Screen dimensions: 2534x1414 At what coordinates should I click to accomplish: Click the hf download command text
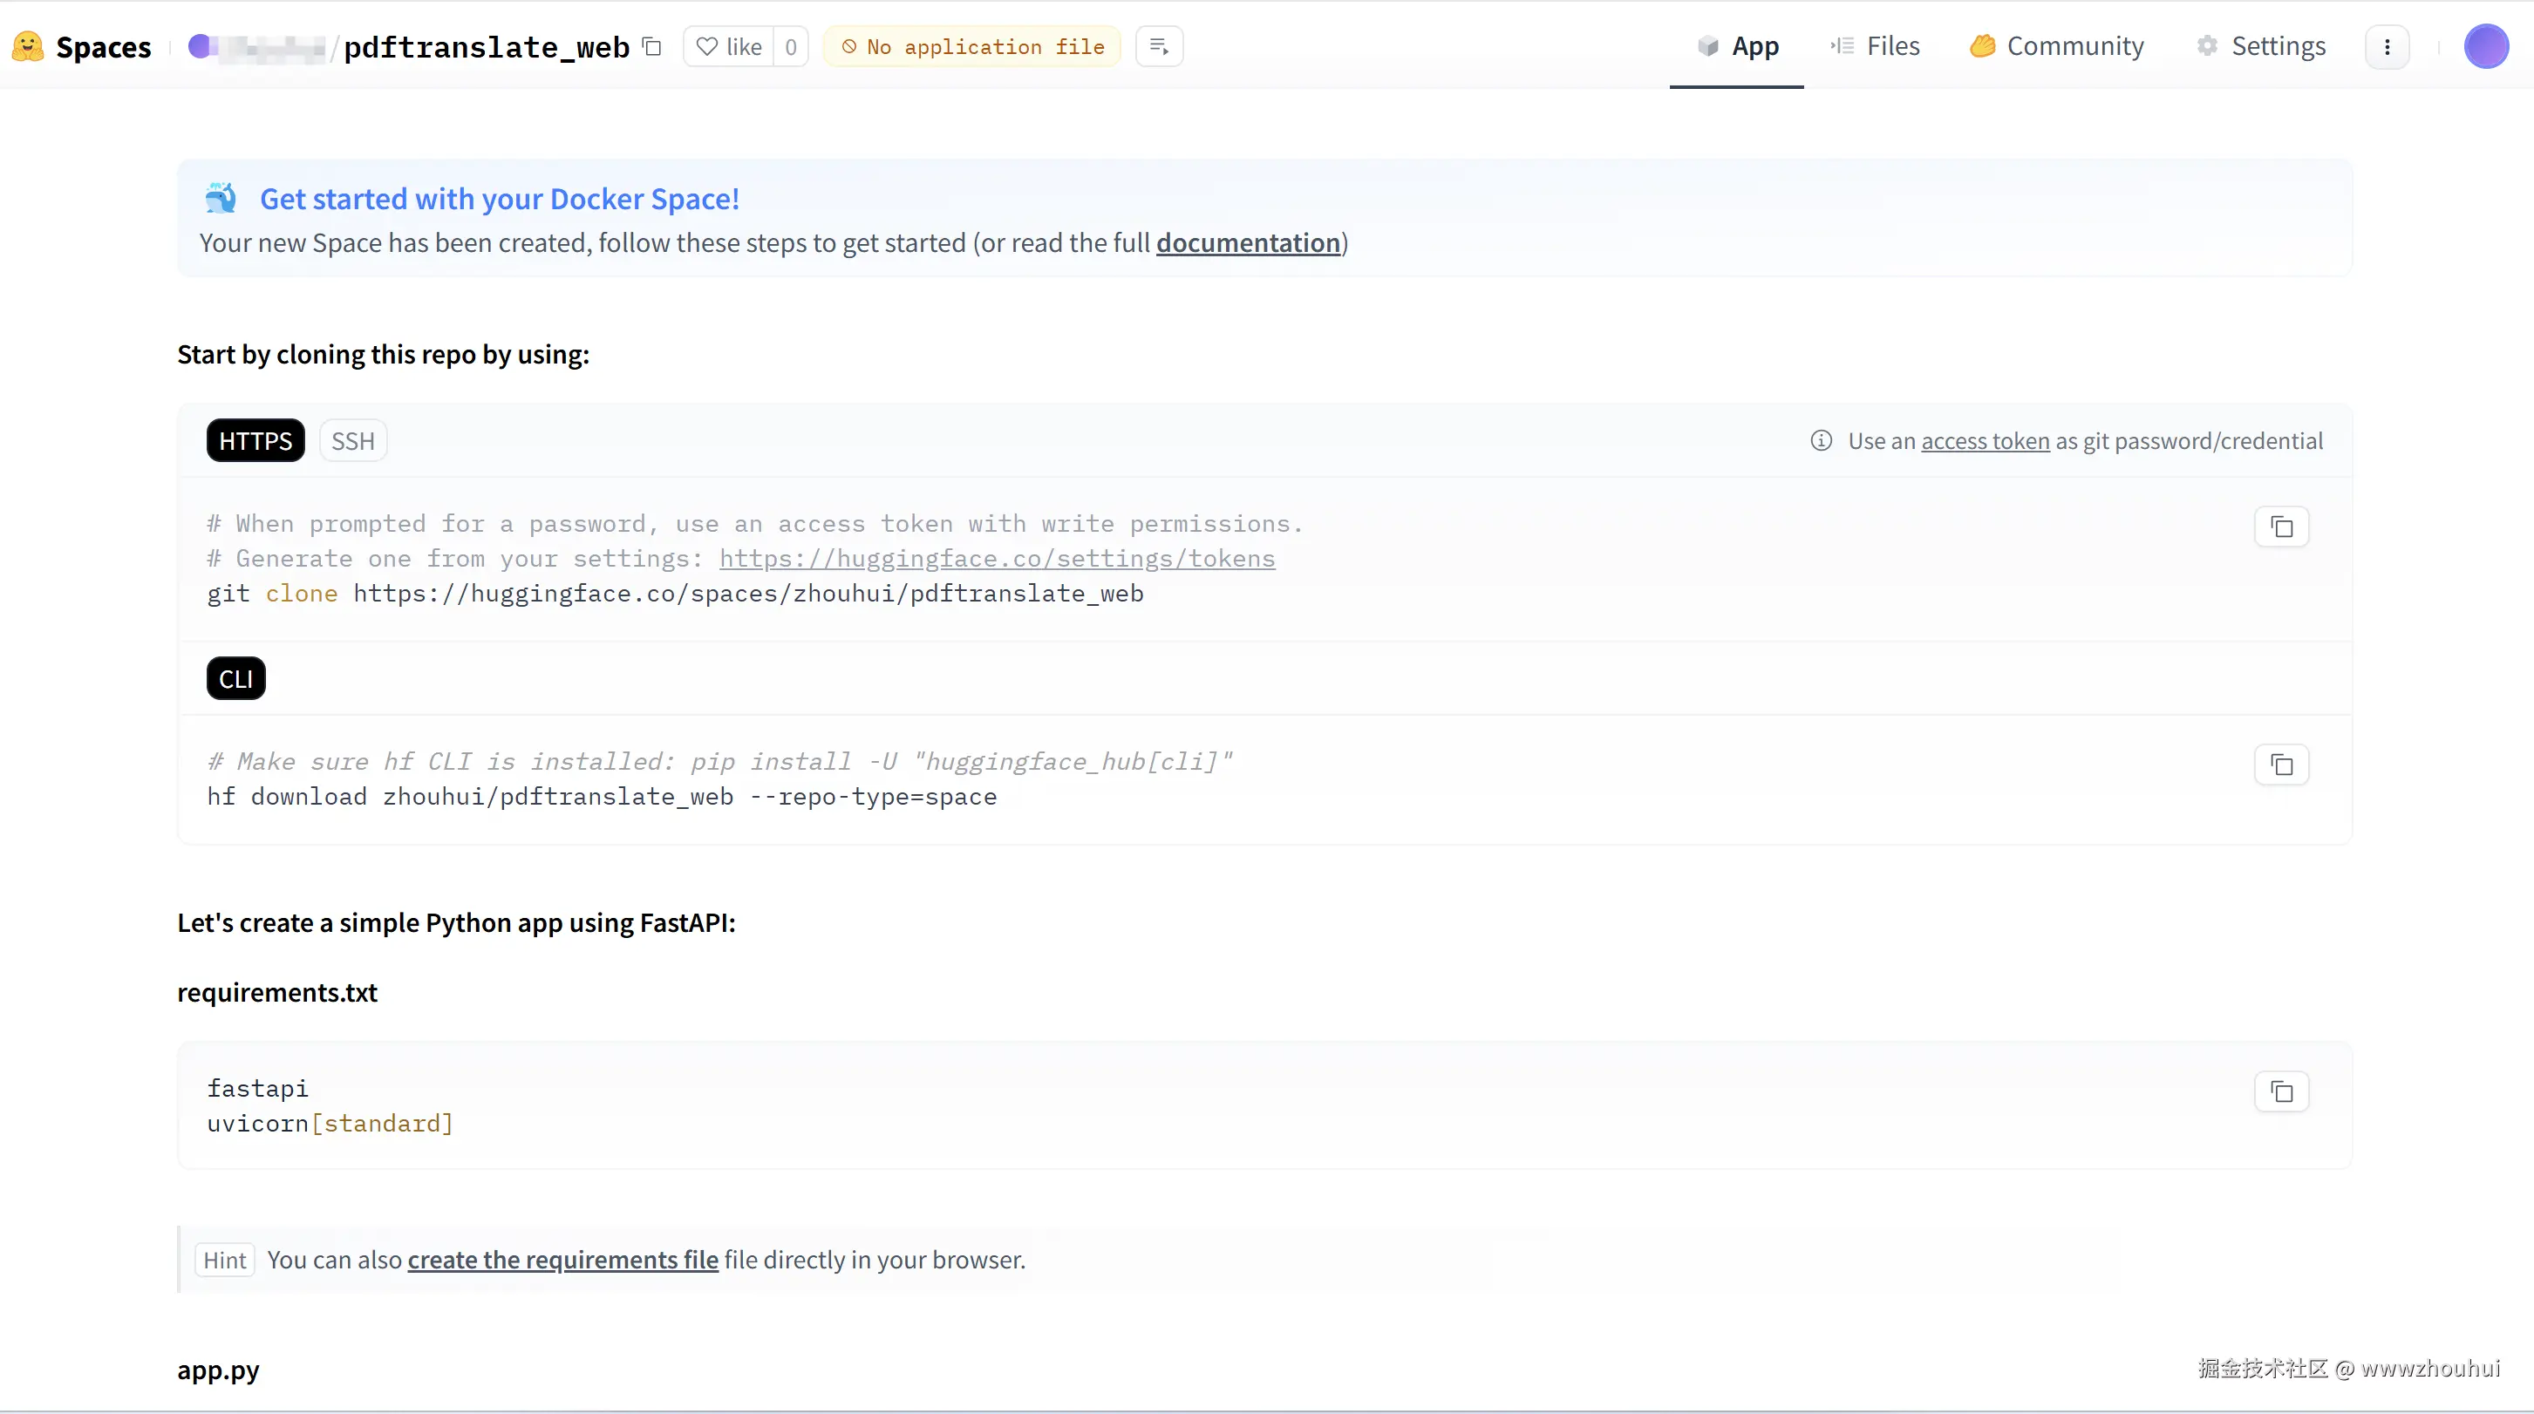coord(601,797)
